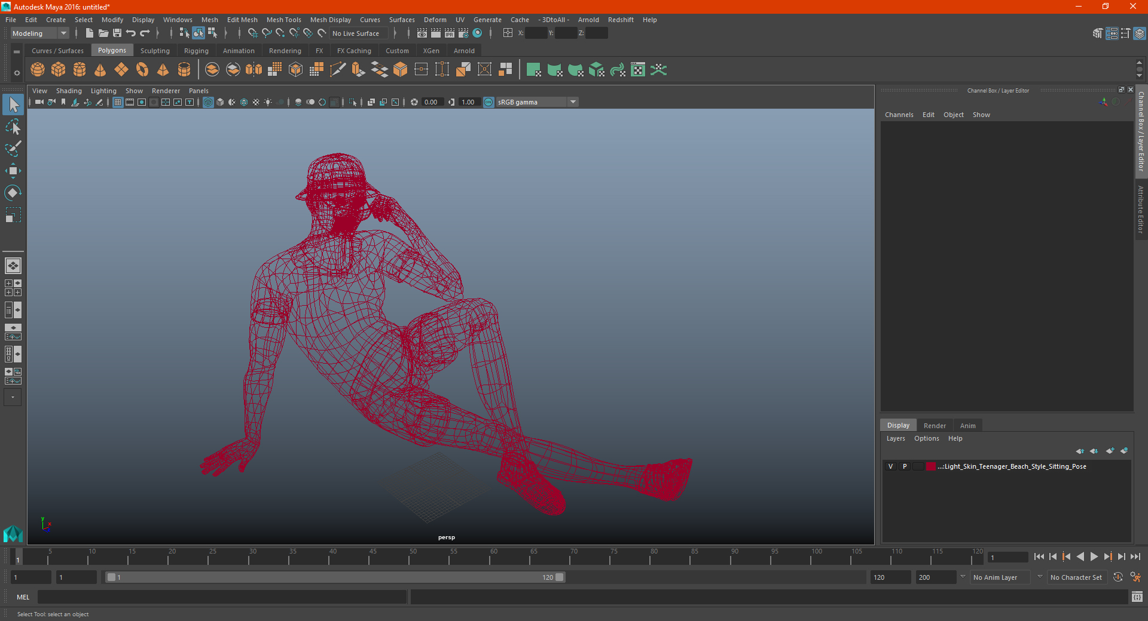
Task: Choose the Select tool arrow
Action: coord(13,105)
